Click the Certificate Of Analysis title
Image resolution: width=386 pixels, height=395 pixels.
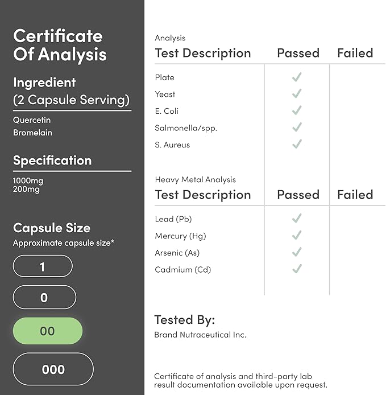(x=59, y=45)
